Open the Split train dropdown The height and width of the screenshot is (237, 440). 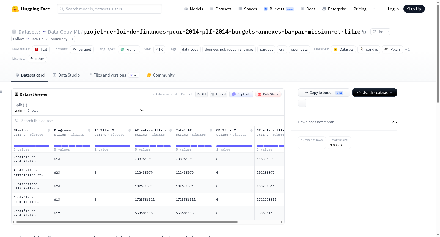[79, 108]
